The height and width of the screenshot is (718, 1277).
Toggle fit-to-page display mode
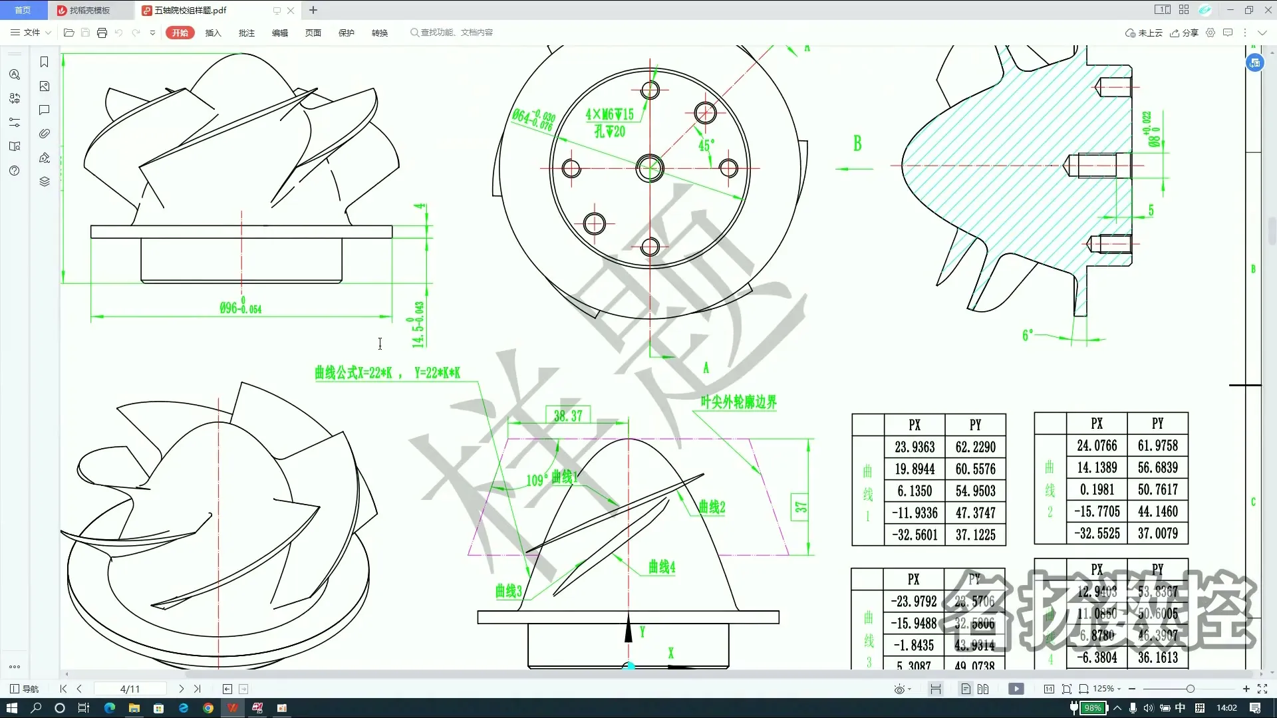tap(1067, 689)
